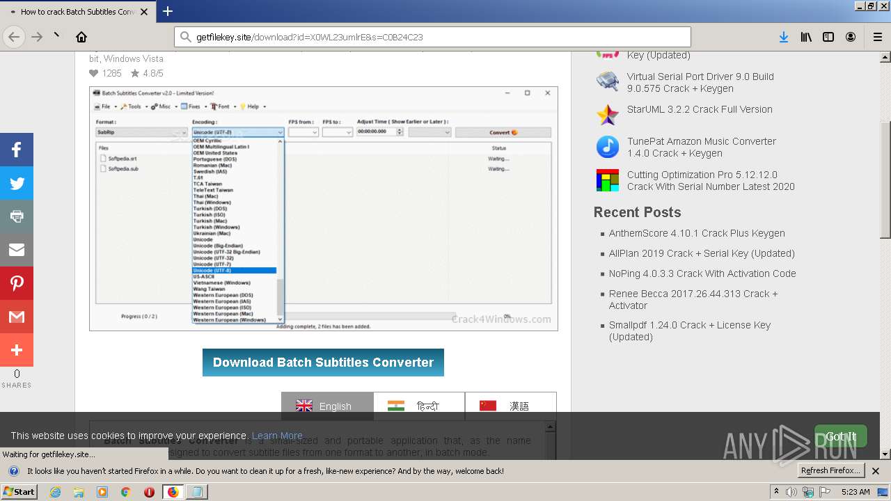Click the How to crack Batch Subtitles tab
This screenshot has height=501, width=891.
pyautogui.click(x=78, y=12)
